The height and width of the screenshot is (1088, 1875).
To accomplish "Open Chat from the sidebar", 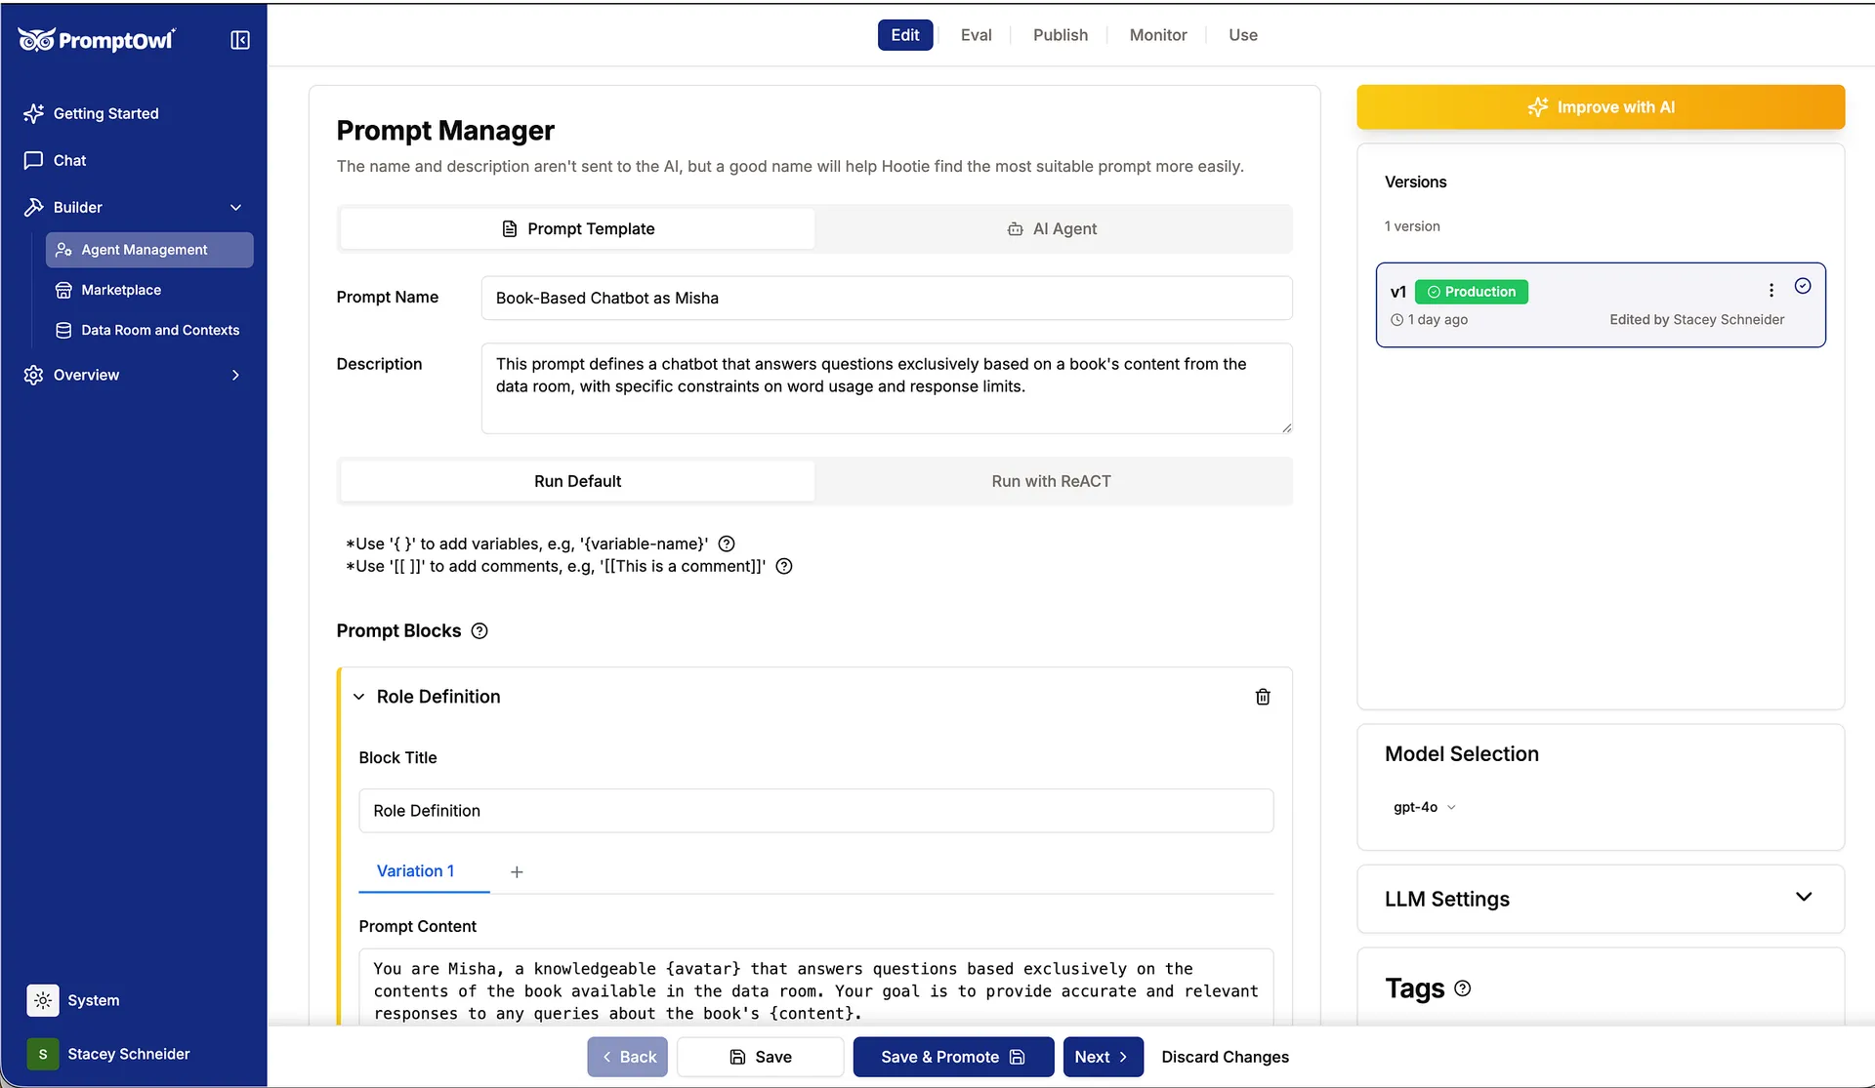I will pyautogui.click(x=68, y=160).
